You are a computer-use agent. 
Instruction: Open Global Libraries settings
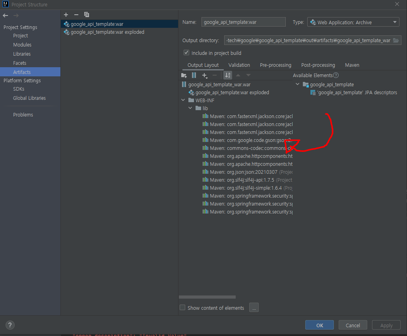[x=30, y=98]
